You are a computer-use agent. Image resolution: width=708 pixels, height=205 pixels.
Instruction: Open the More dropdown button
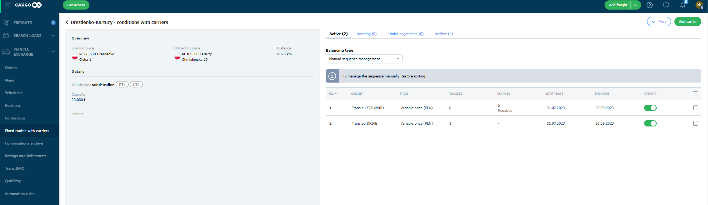point(659,22)
